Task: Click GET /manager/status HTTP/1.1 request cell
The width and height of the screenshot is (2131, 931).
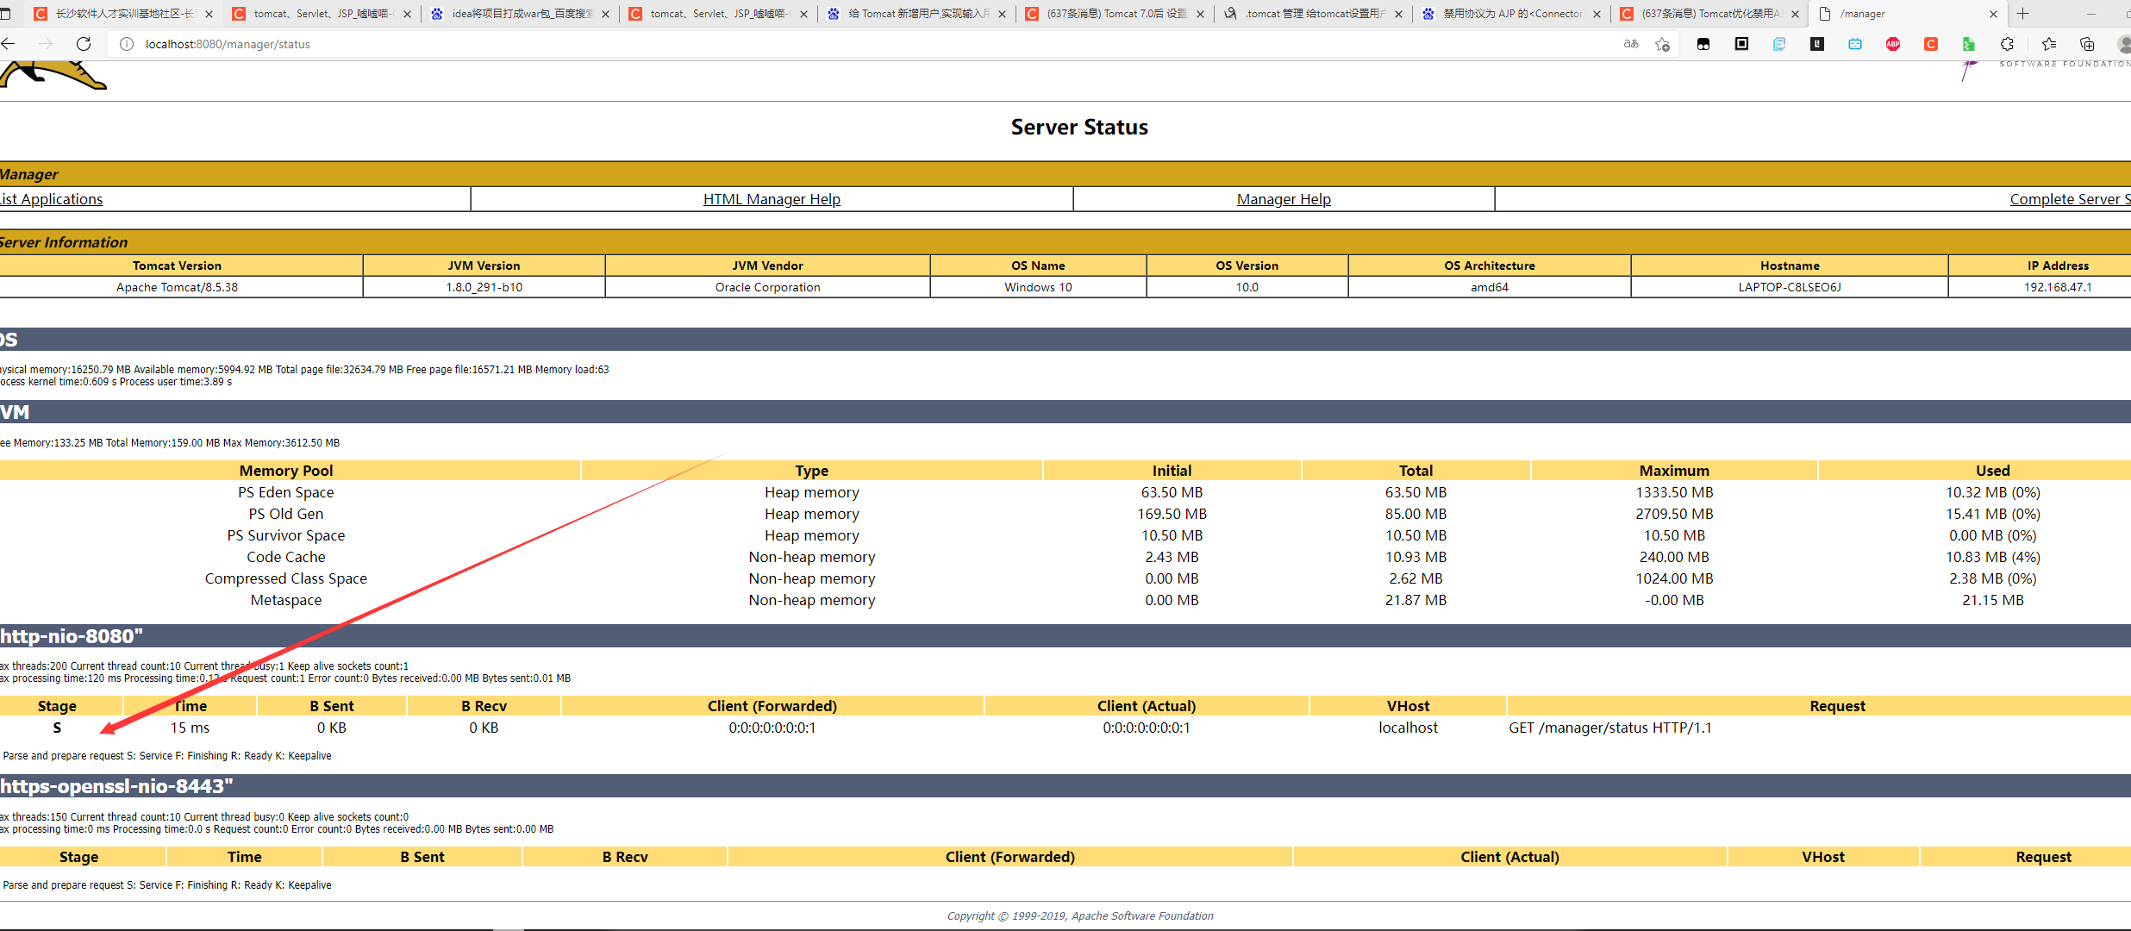Action: click(x=1610, y=728)
